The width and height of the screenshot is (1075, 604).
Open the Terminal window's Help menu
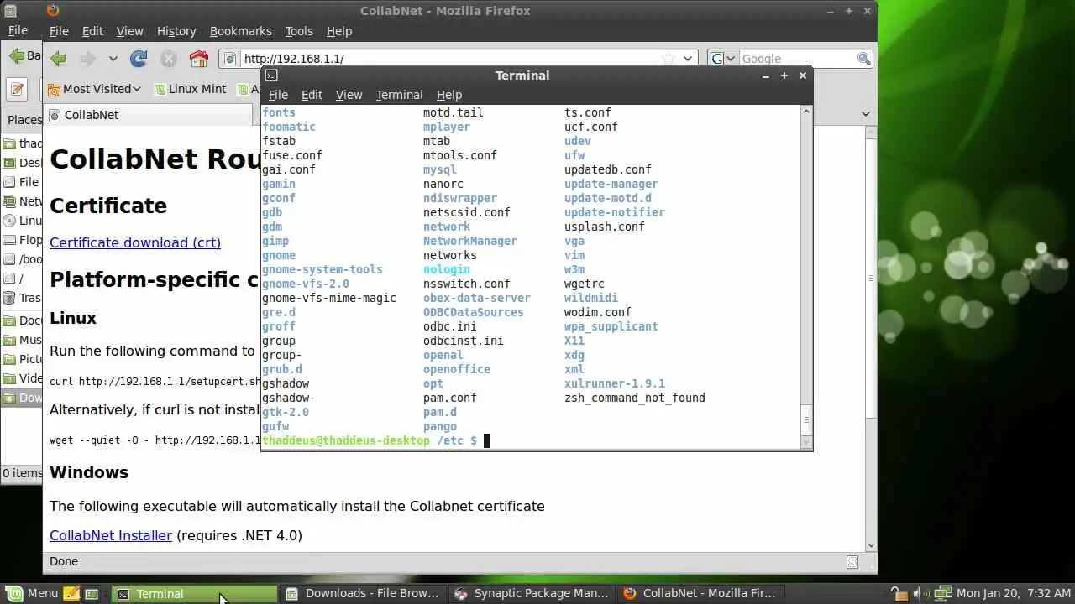[449, 95]
